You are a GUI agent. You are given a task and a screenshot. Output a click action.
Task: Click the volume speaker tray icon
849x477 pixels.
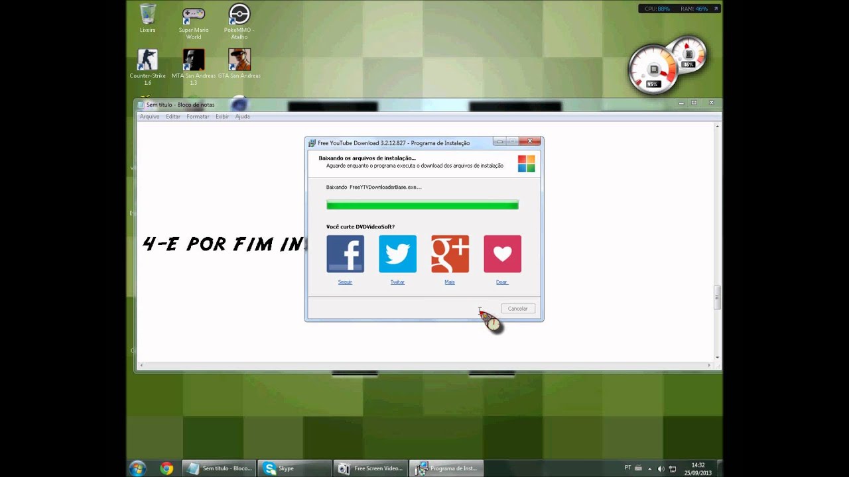click(x=661, y=468)
